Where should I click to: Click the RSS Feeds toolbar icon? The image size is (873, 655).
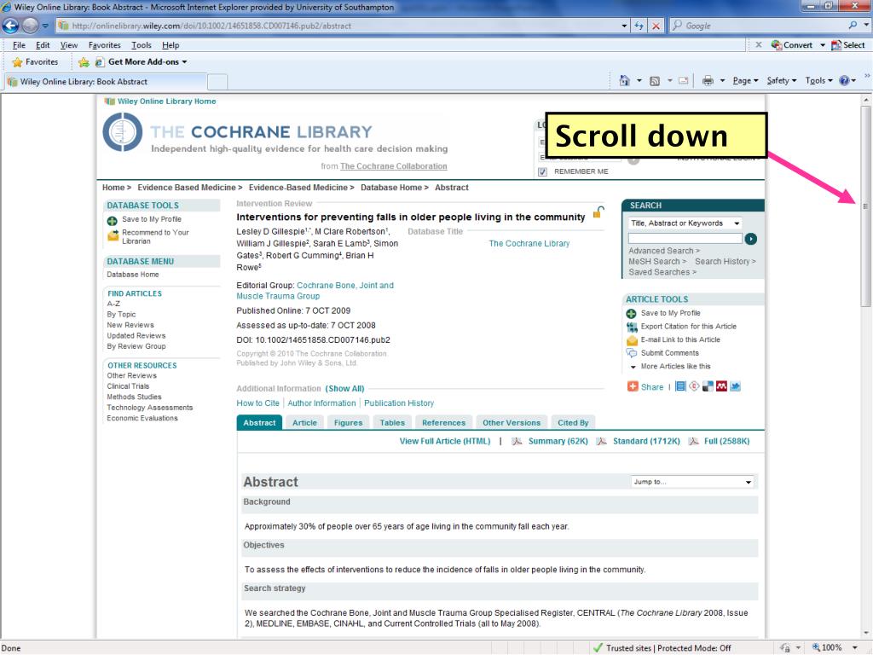tap(655, 81)
